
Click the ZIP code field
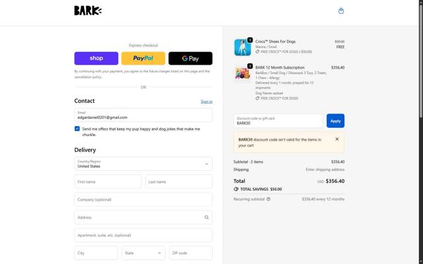tap(191, 253)
